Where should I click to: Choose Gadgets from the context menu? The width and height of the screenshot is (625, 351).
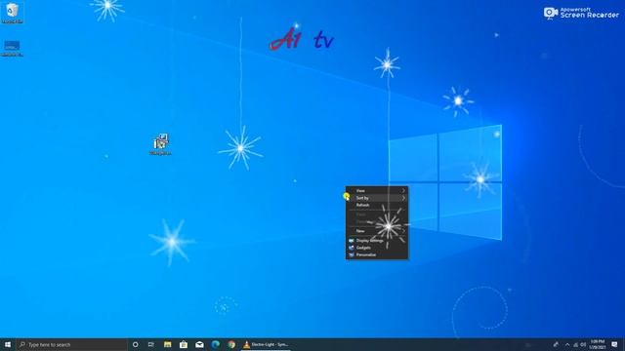click(377, 248)
